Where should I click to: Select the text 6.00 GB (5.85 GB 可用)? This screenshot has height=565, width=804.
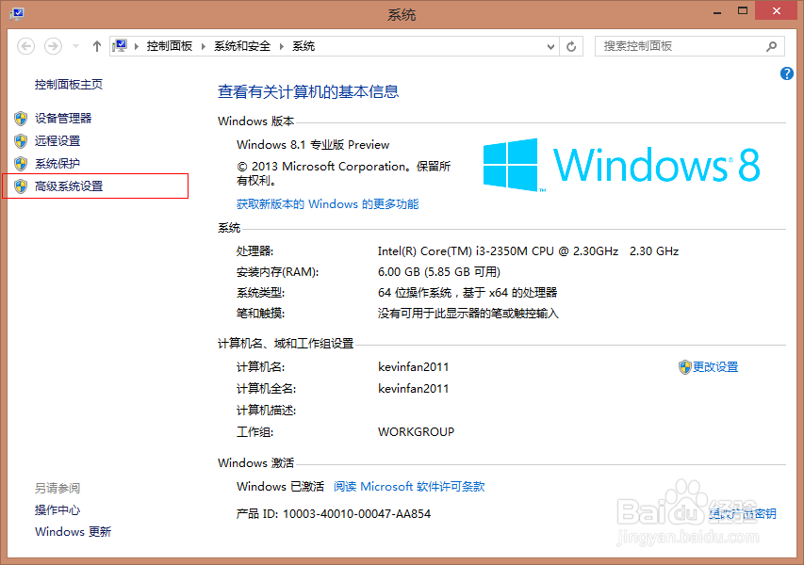coord(439,271)
